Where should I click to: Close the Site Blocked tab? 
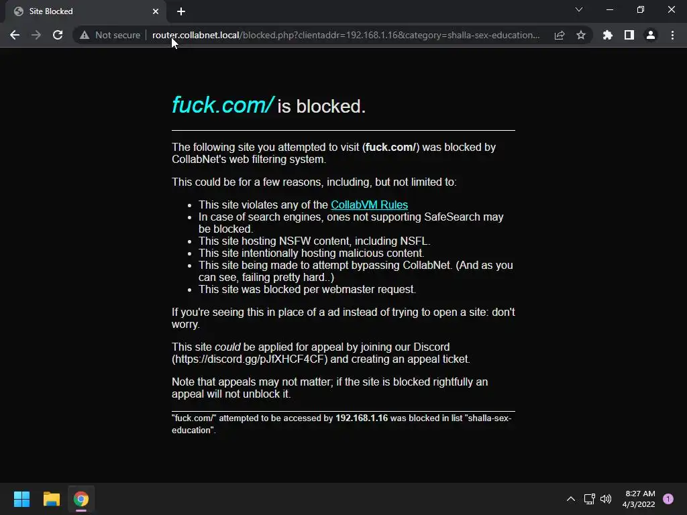[x=156, y=11]
